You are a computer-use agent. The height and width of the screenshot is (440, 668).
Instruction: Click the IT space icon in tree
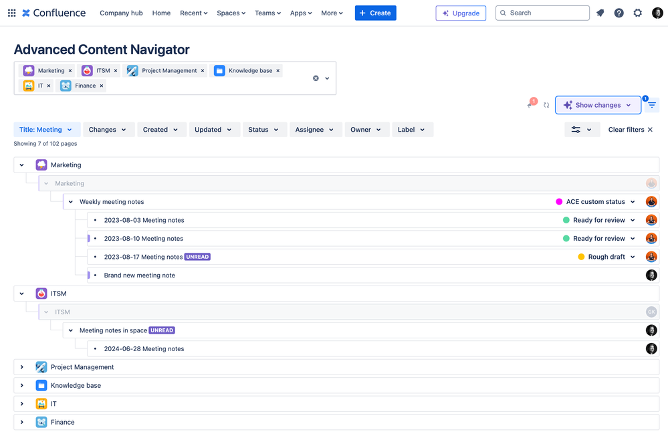[41, 404]
